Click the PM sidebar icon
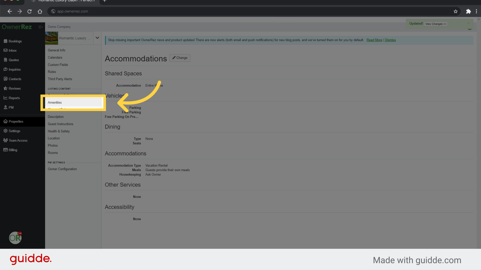This screenshot has height=270, width=481. pyautogui.click(x=11, y=107)
